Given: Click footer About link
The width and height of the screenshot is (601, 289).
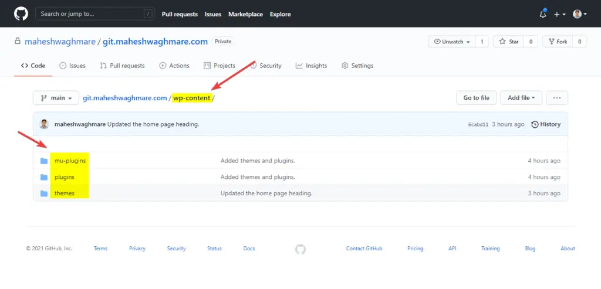Looking at the screenshot, I should click(568, 249).
